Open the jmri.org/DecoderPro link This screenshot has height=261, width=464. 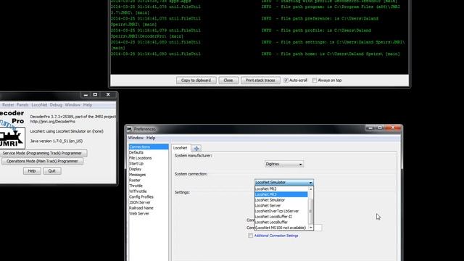(53, 122)
